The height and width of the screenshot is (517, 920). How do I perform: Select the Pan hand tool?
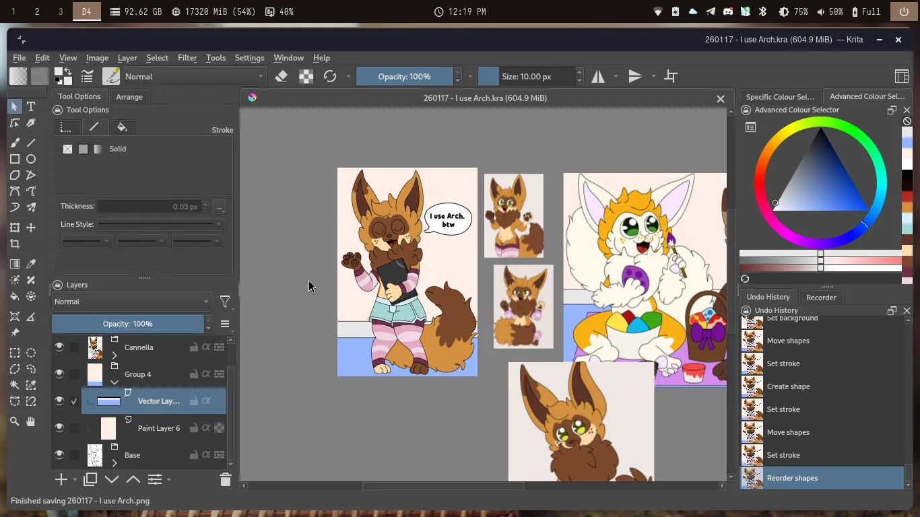point(31,421)
